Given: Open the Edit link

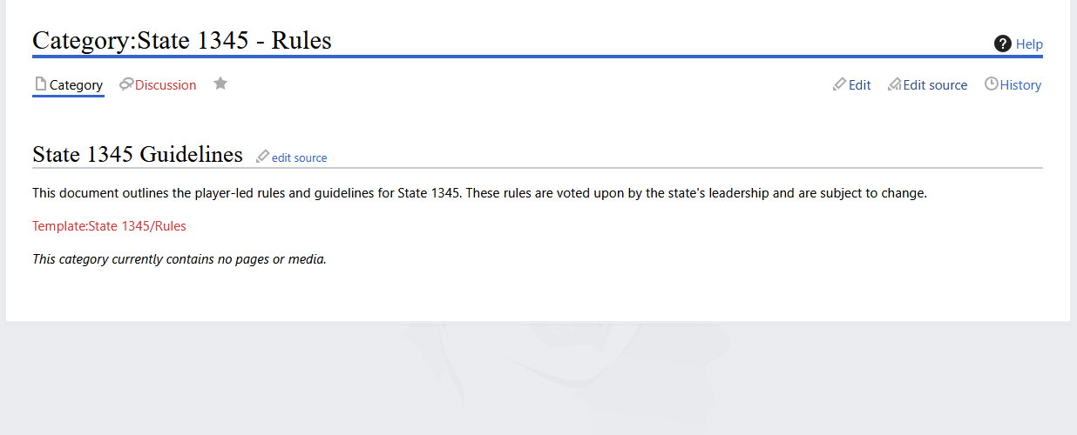Looking at the screenshot, I should pos(860,85).
